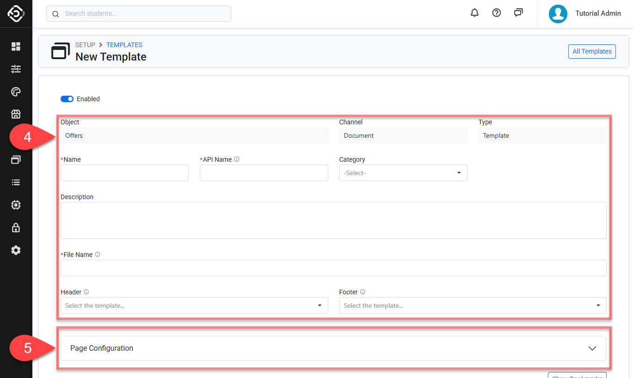
Task: Open the chat messages icon in header
Action: click(518, 13)
